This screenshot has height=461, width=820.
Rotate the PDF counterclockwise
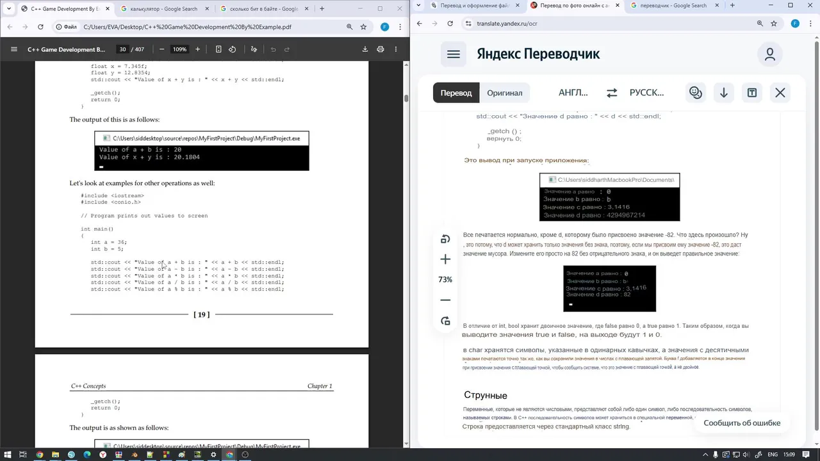click(x=233, y=49)
